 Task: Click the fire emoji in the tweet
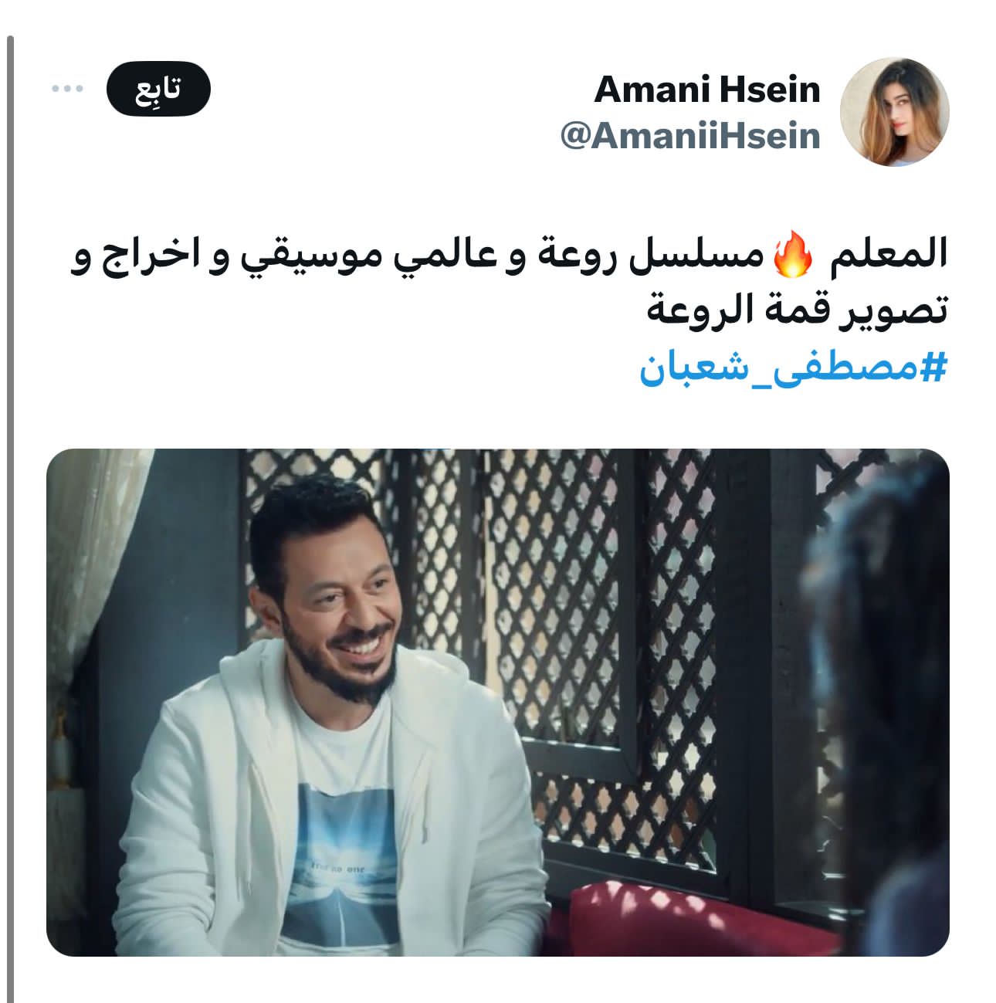793,256
